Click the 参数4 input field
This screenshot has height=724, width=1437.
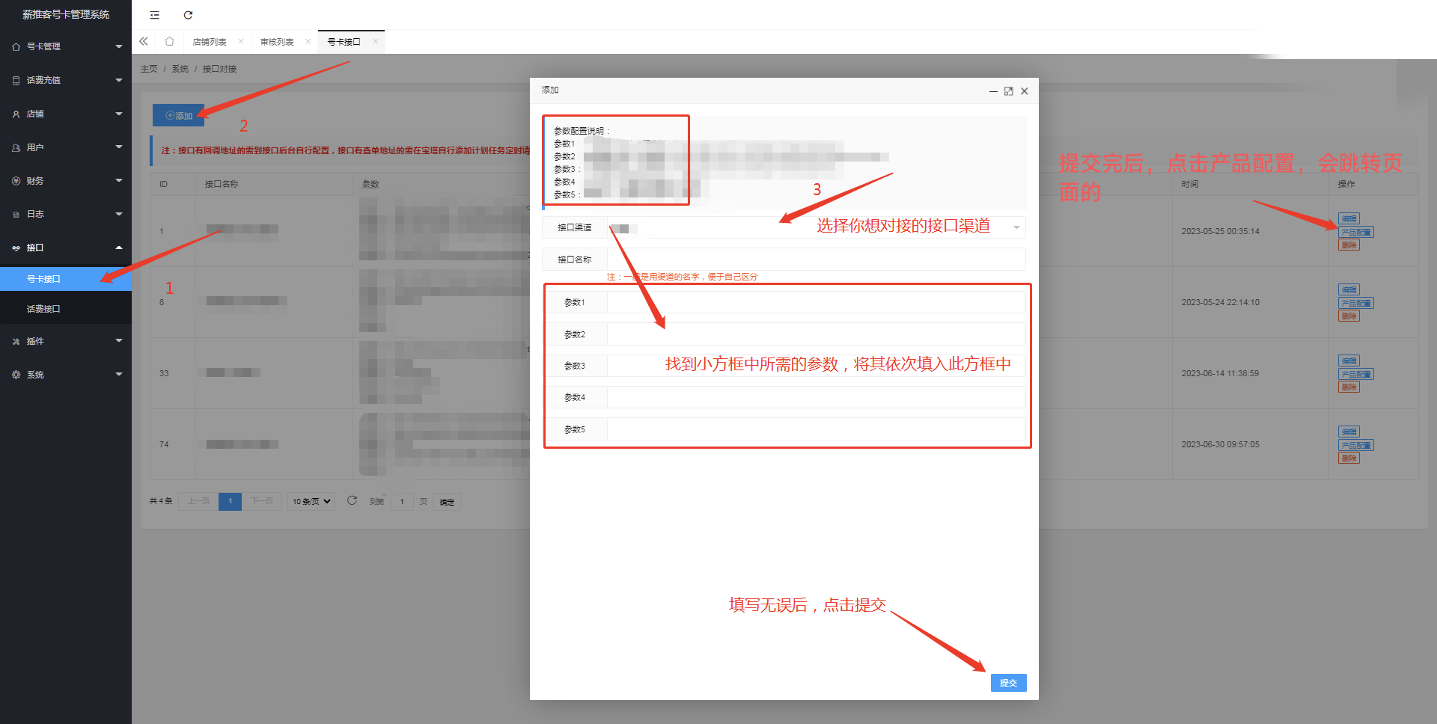(x=816, y=397)
